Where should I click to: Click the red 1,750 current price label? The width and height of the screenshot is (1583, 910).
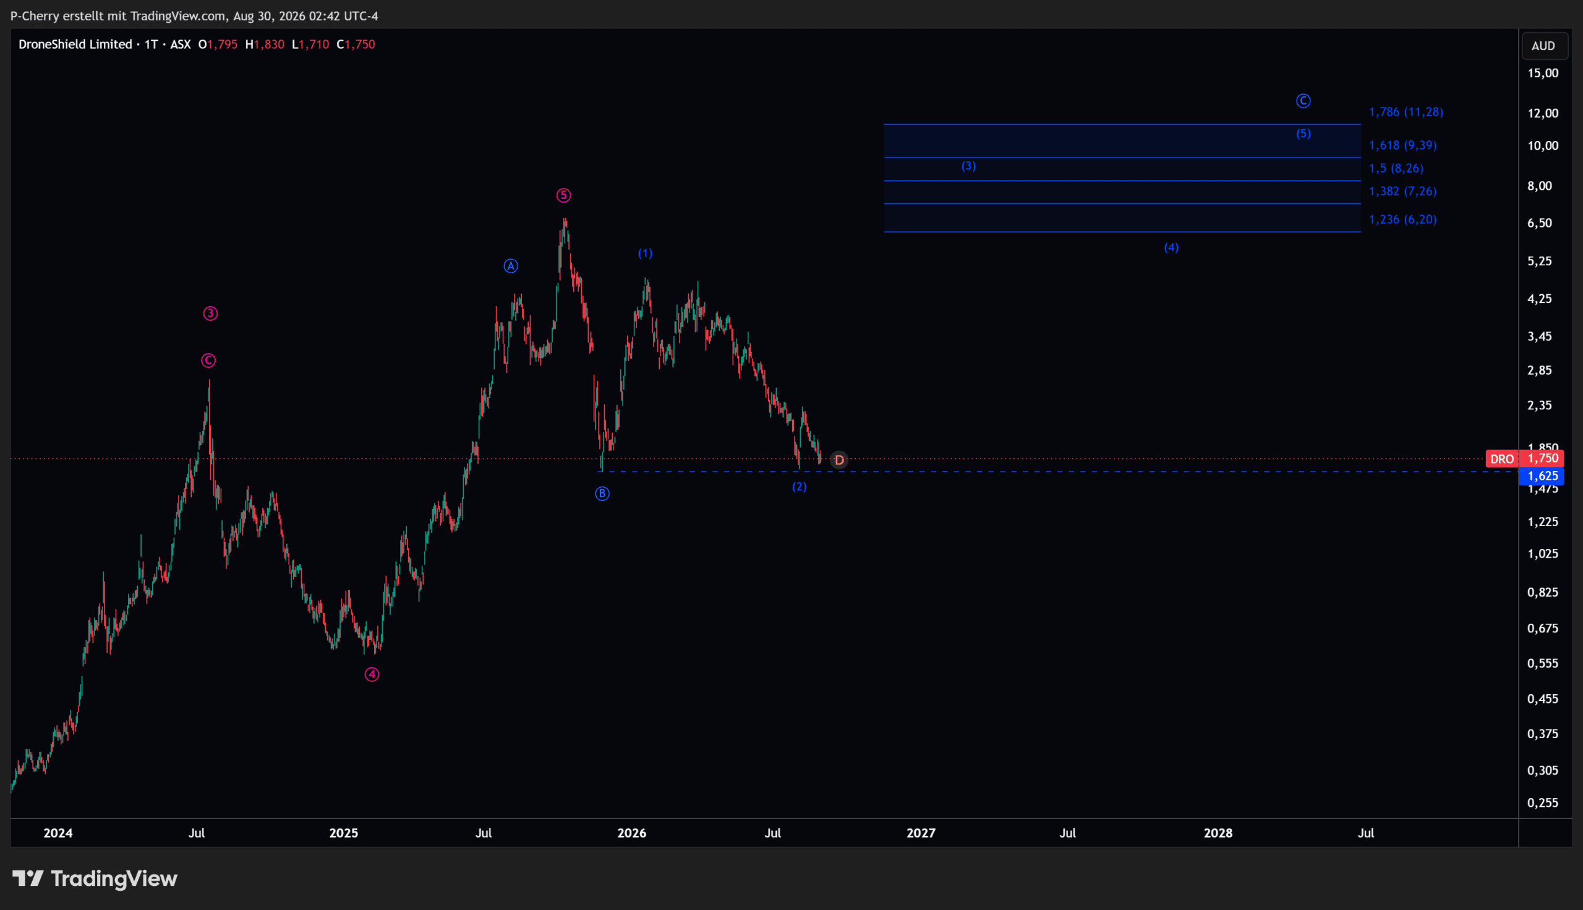point(1543,458)
